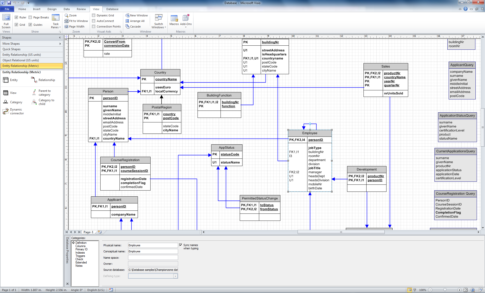This screenshot has height=293, width=485.
Task: Open Object Relational (US units) stencil
Action: pyautogui.click(x=32, y=60)
